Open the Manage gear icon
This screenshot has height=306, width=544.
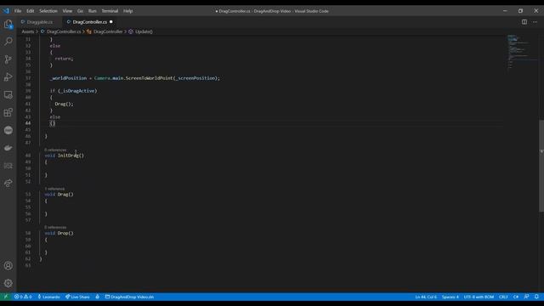point(8,283)
